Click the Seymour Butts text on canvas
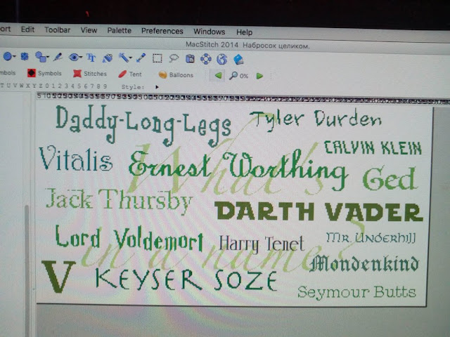This screenshot has height=337, width=450. tap(356, 292)
